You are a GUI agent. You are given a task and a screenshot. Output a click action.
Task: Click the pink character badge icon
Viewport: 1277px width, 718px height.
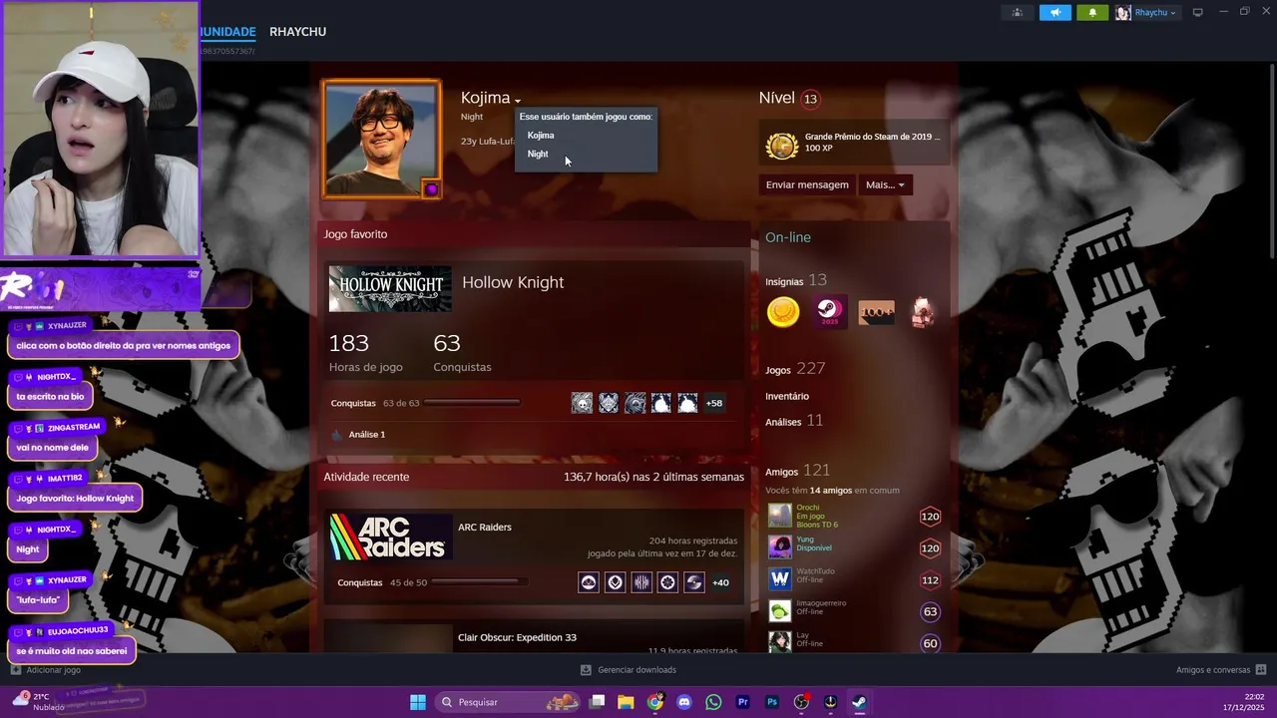(x=923, y=312)
